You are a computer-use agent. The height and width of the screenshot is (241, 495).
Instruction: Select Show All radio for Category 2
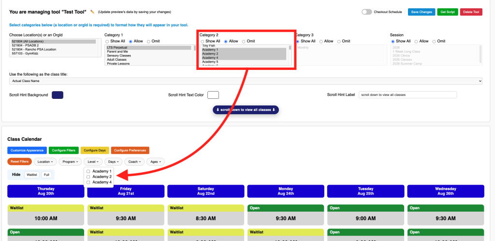(203, 41)
